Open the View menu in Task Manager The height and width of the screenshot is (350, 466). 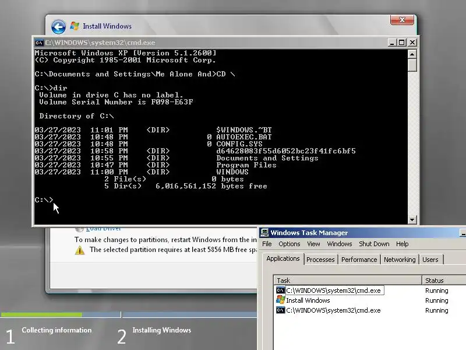313,244
